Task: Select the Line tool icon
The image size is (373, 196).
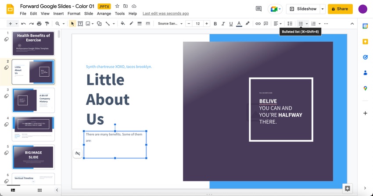Action: click(108, 24)
